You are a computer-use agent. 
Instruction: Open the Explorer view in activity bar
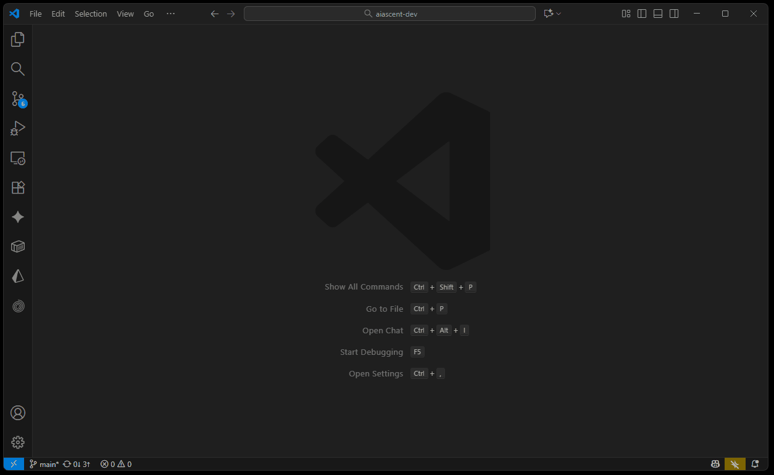tap(18, 39)
